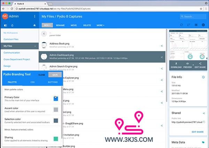This screenshot has height=148, width=209.
Task: Close the Pydio Branding Tool
Action: 41,75
